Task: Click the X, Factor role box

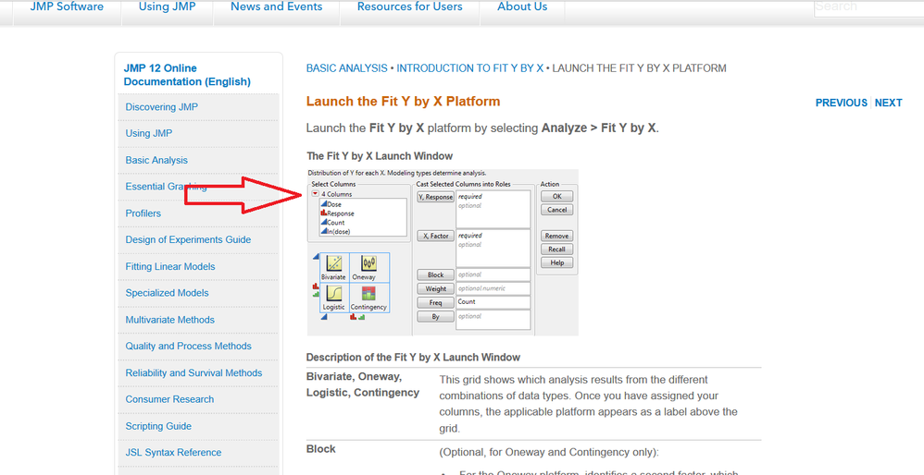Action: pos(493,248)
